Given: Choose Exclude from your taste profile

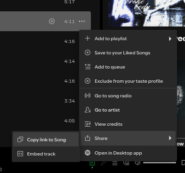Looking at the screenshot, I should pyautogui.click(x=128, y=81).
